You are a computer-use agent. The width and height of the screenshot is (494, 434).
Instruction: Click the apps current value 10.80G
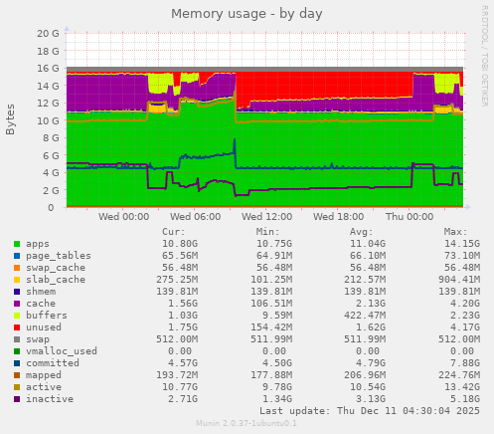(x=180, y=244)
